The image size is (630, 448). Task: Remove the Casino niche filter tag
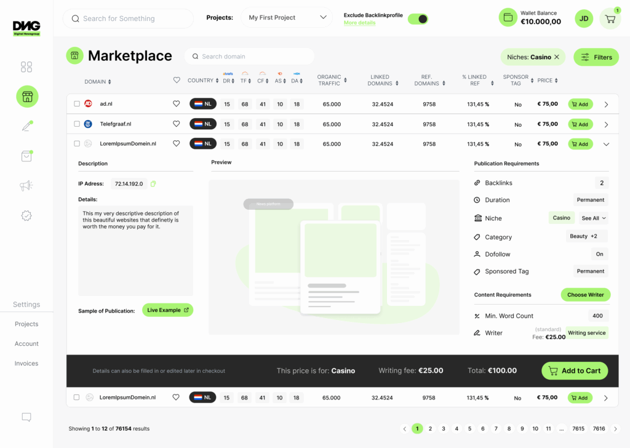click(557, 57)
